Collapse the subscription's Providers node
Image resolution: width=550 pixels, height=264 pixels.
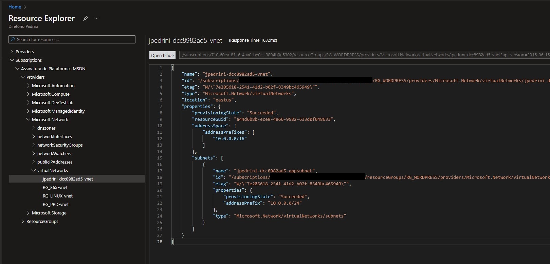23,77
